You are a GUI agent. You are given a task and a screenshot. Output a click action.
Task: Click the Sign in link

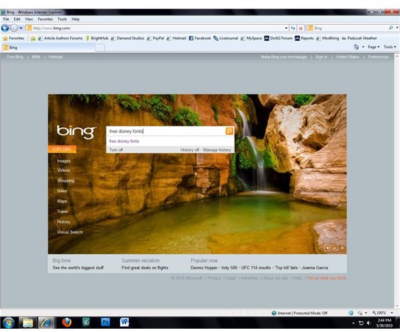[321, 57]
